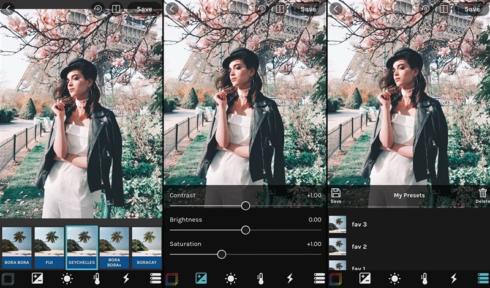Tap back arrow in right screen
The image size is (490, 288).
(336, 9)
